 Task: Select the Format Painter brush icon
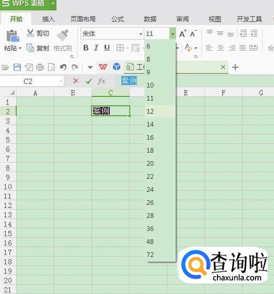(x=63, y=35)
